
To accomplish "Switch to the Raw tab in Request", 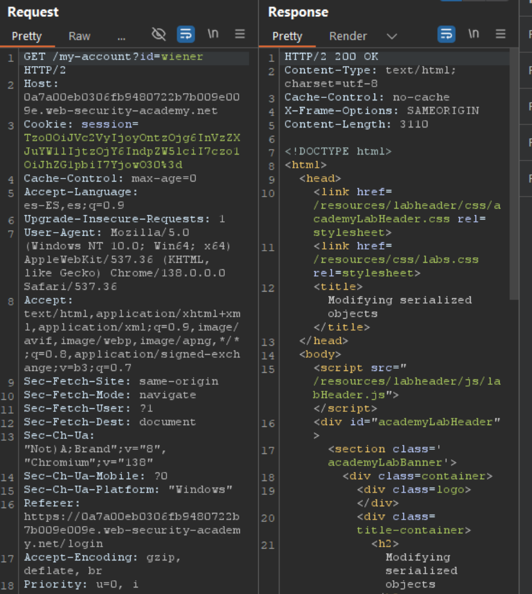I will click(79, 36).
